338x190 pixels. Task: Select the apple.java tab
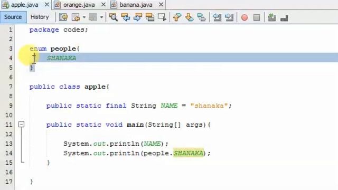(x=25, y=5)
